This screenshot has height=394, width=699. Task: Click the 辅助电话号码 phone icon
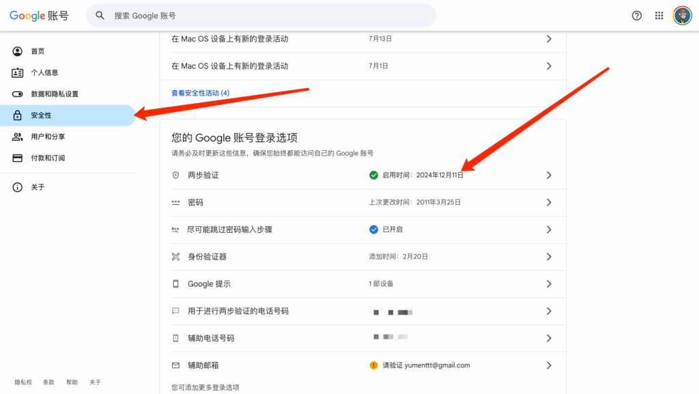coord(175,338)
